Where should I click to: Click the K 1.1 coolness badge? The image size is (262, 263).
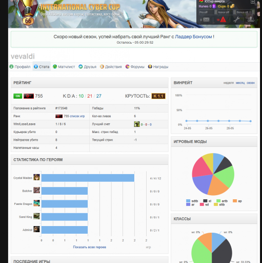158,96
